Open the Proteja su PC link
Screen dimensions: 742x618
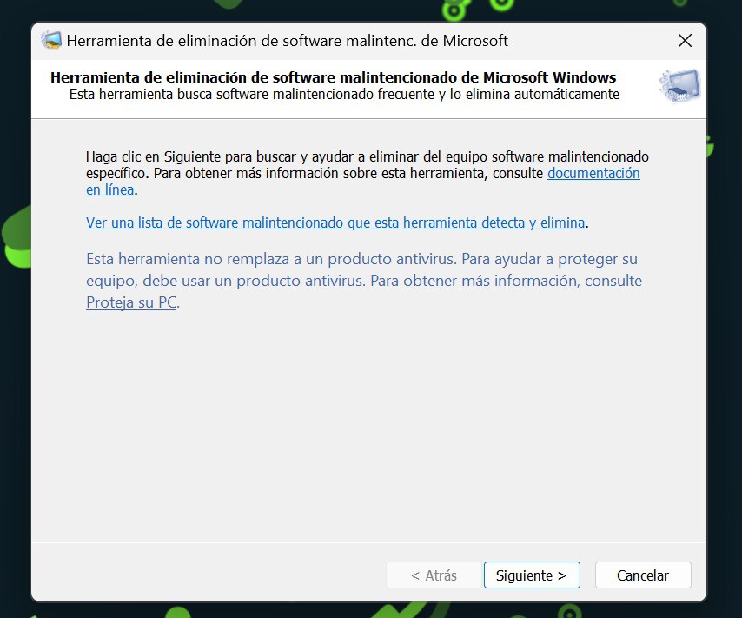pos(131,302)
